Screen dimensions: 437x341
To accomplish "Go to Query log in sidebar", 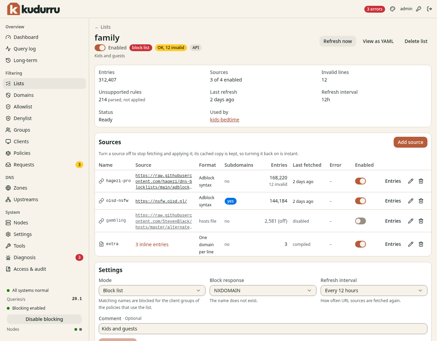I will [x=44, y=49].
